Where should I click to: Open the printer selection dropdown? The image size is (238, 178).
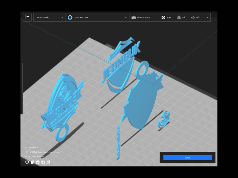49,17
